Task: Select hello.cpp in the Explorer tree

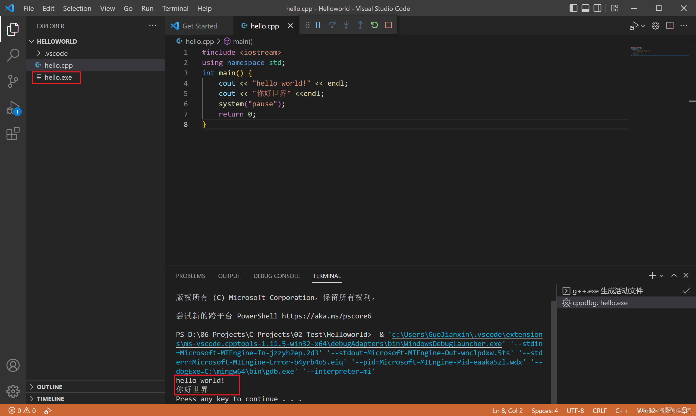Action: pos(96,65)
